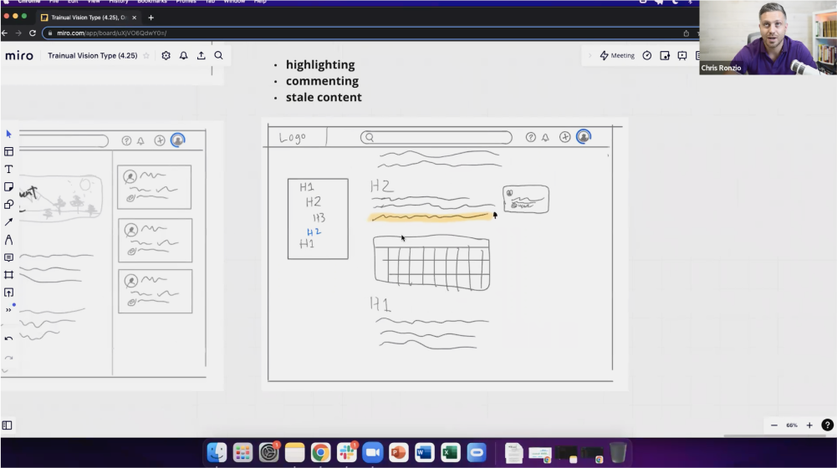This screenshot has width=837, height=468.
Task: Select the Shapes tool
Action: pyautogui.click(x=8, y=205)
